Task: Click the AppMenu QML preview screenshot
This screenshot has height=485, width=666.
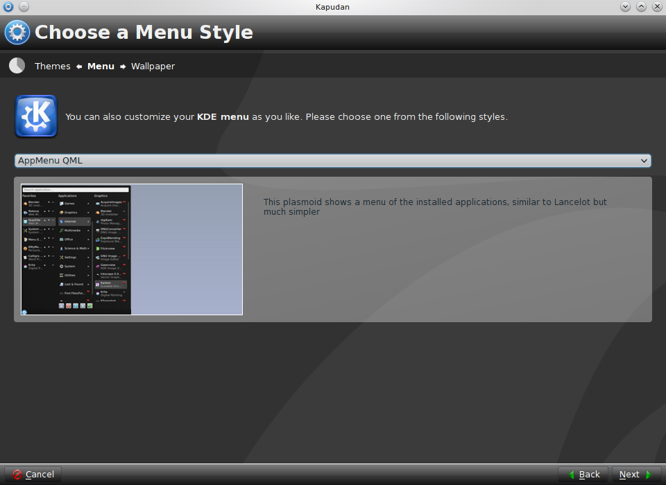Action: click(132, 249)
